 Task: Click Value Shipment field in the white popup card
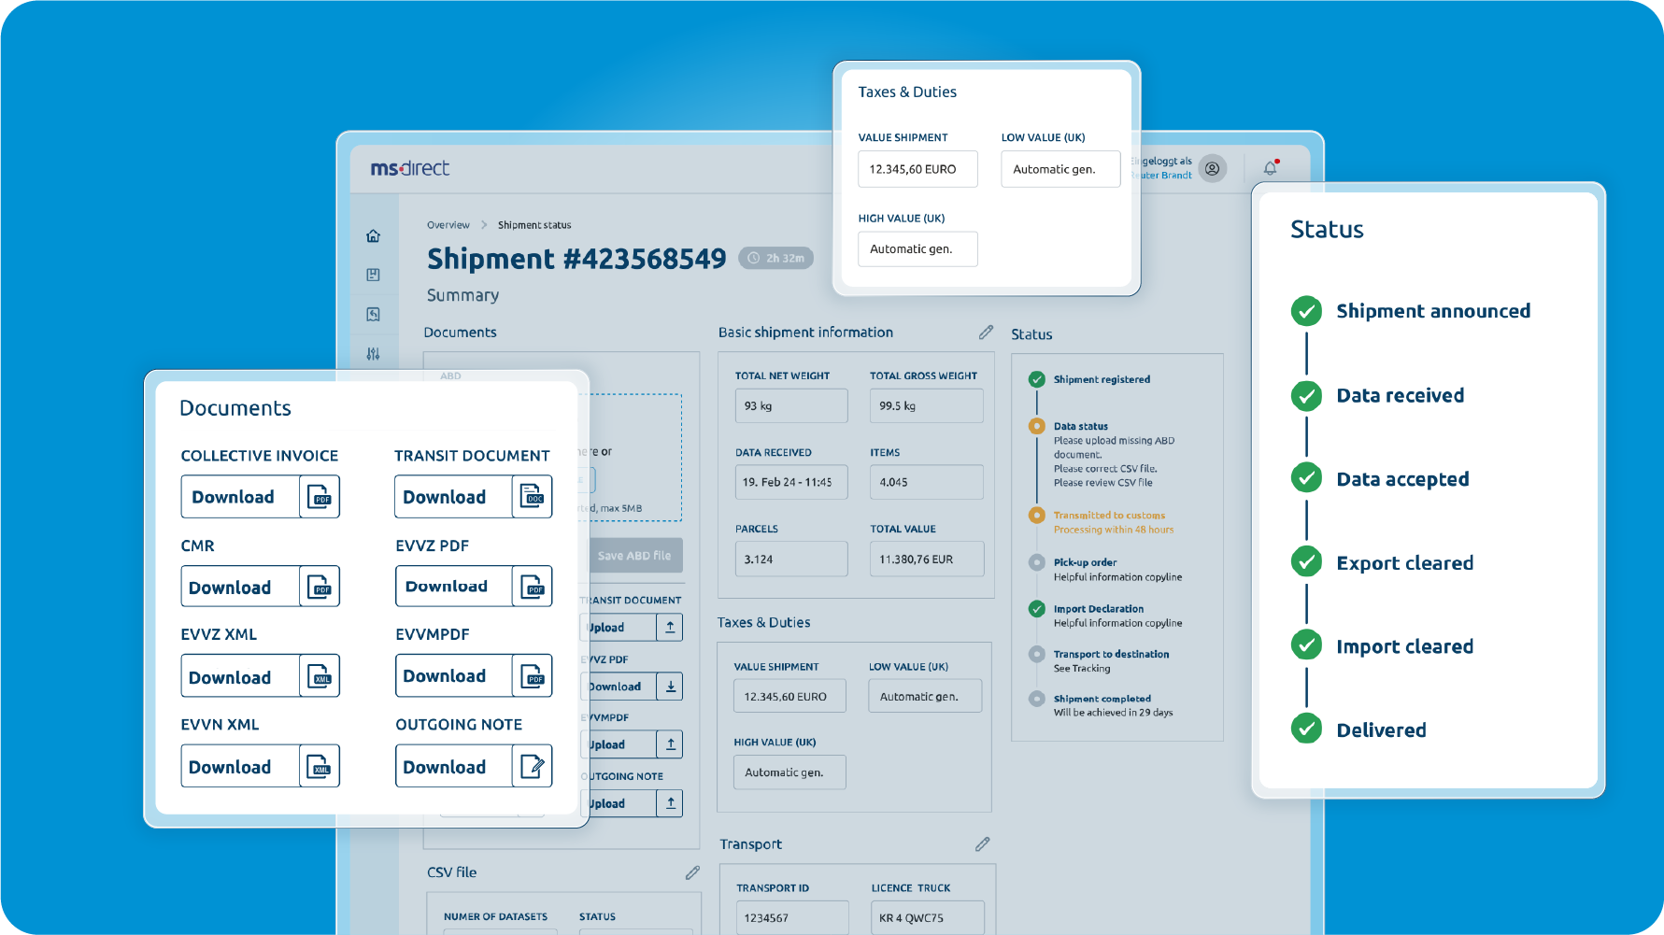[917, 169]
